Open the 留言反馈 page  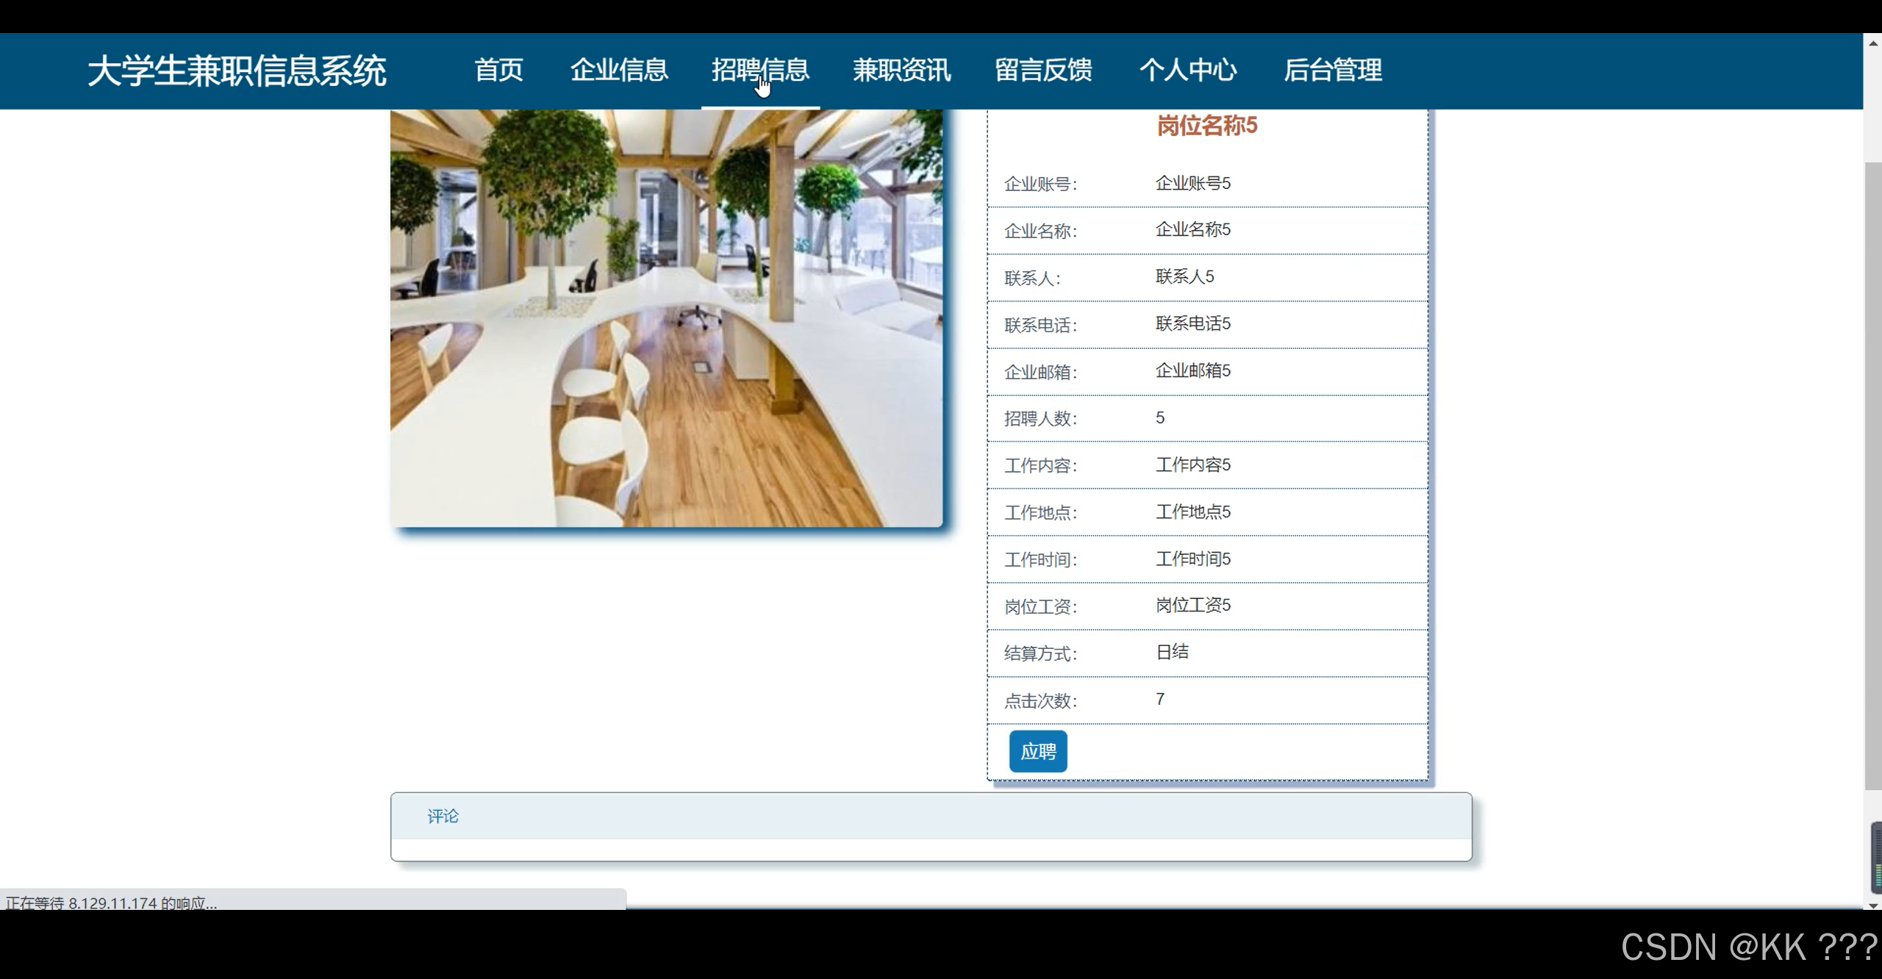[x=1042, y=71]
